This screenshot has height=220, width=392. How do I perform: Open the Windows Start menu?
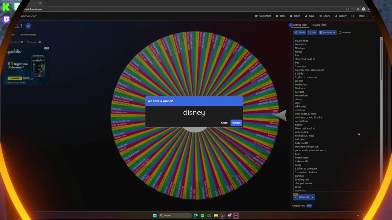tap(155, 216)
